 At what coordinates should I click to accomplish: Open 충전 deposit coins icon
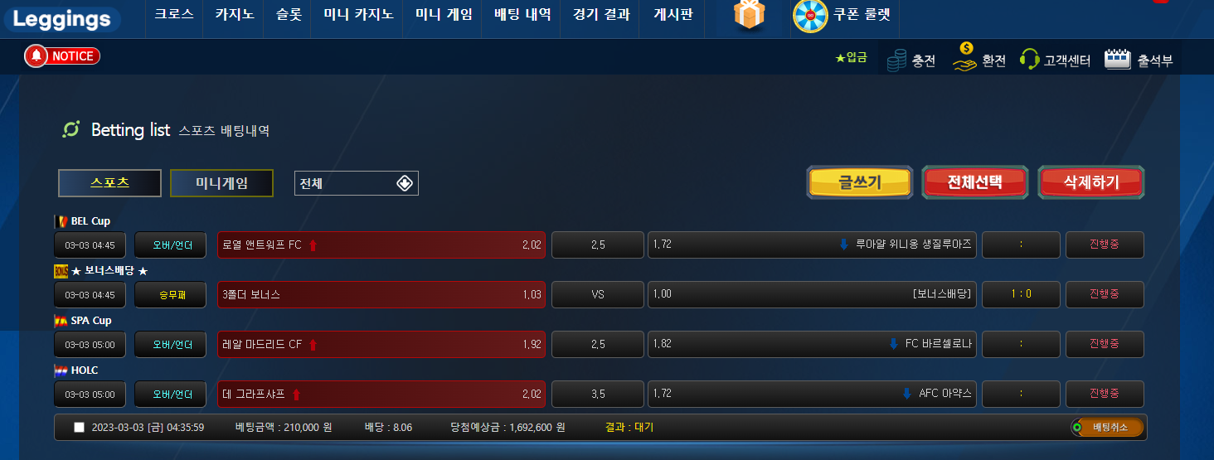pos(896,61)
